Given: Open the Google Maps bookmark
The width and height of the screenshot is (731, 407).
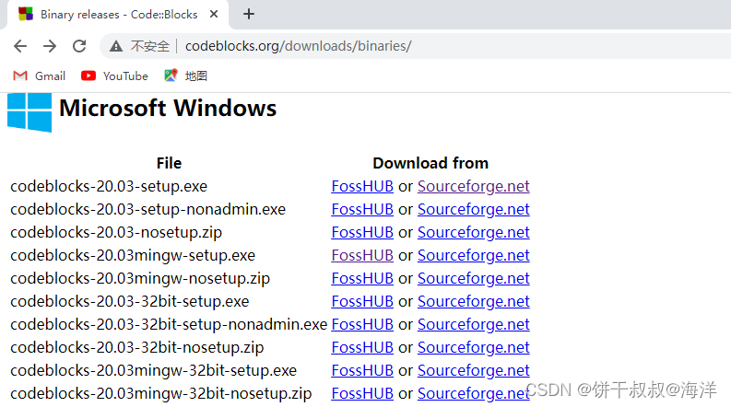Looking at the screenshot, I should click(185, 76).
